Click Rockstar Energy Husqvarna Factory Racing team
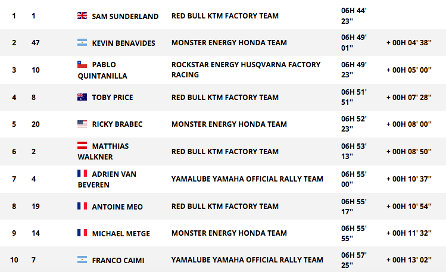The image size is (446, 272). [x=246, y=70]
